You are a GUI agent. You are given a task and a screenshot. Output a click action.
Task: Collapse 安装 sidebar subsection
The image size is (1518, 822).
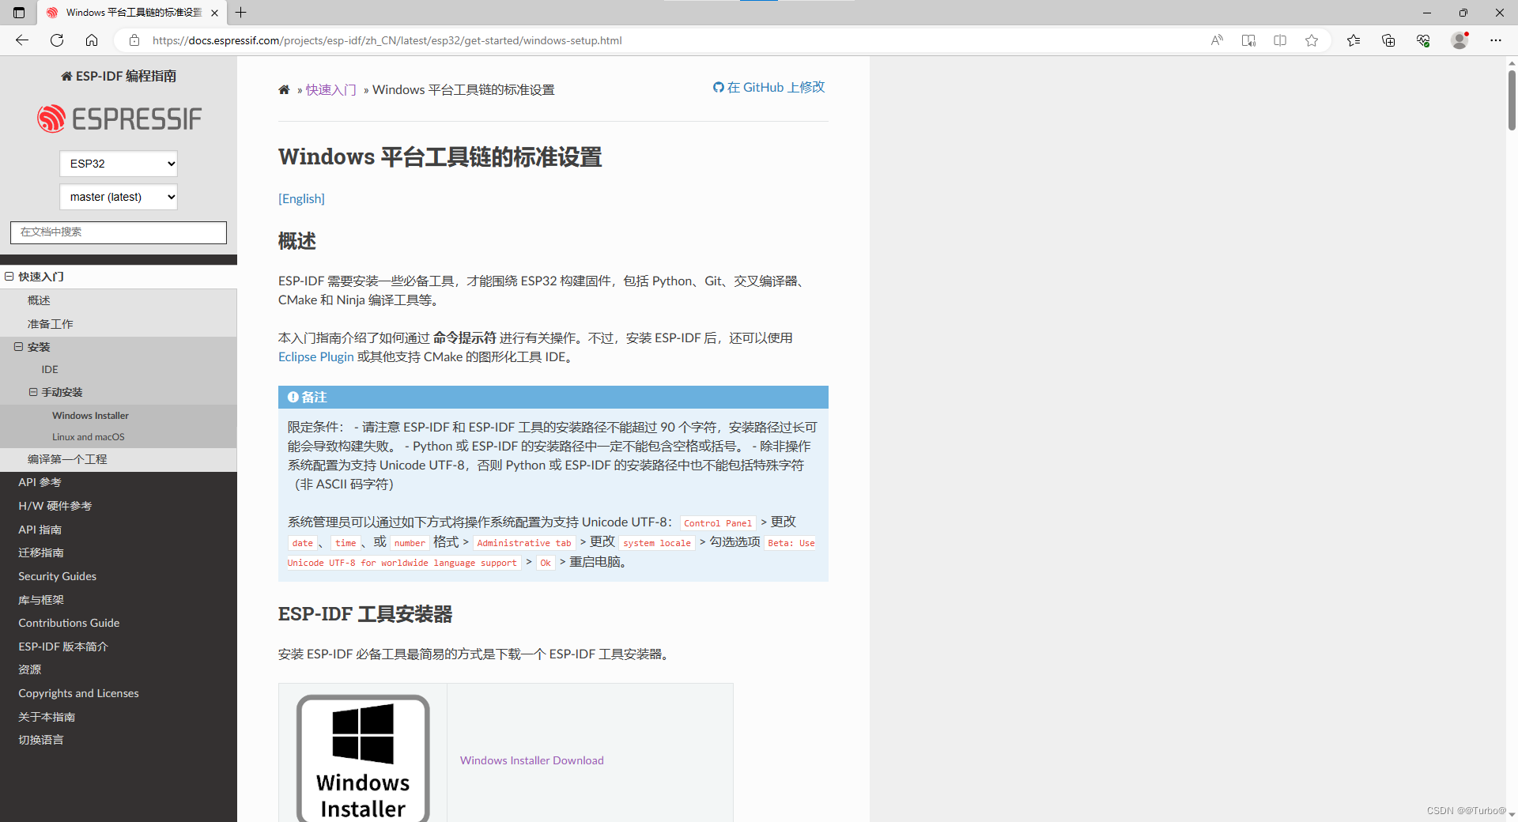(18, 347)
